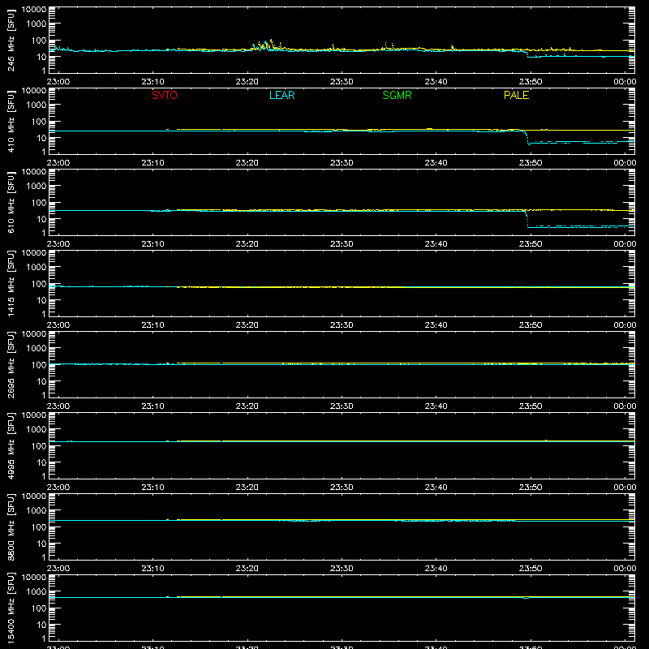The image size is (649, 649).
Task: Click the 1000 y-tick of 410 MHz panel
Action: (37, 105)
